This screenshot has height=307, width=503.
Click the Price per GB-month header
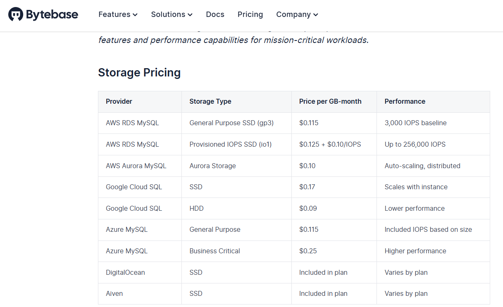330,101
